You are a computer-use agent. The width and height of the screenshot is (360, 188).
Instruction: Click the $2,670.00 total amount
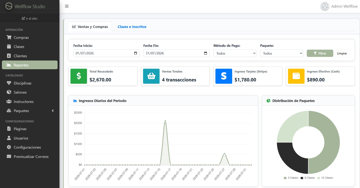coord(100,80)
